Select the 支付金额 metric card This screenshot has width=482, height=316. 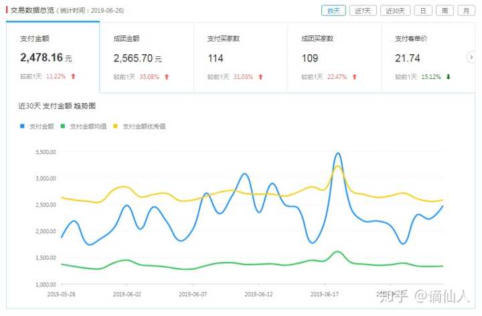[x=53, y=57]
